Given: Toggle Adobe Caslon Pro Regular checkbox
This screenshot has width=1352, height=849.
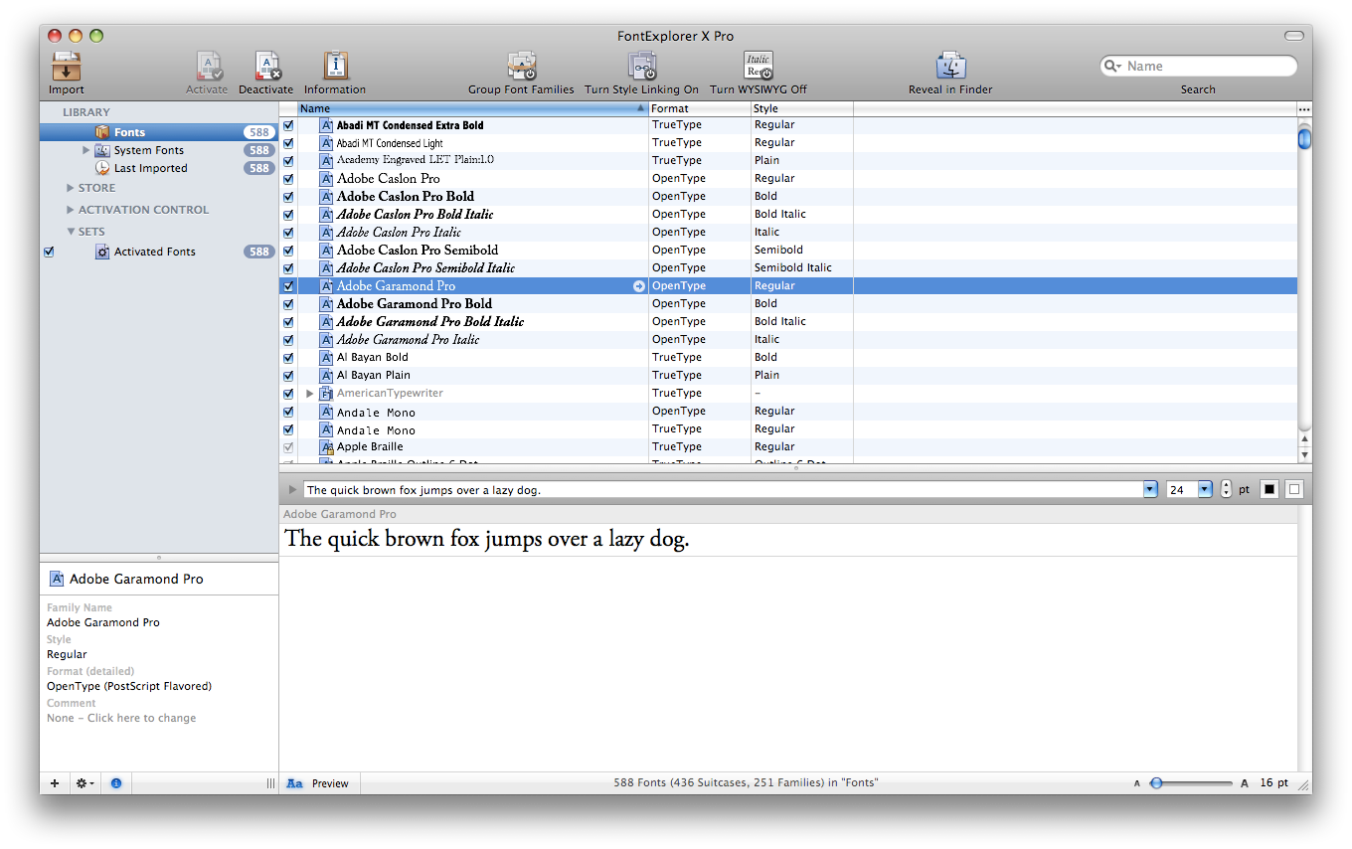Looking at the screenshot, I should (288, 179).
